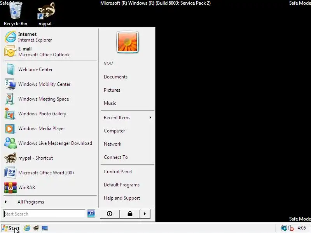Start Windows Photo Gallery
The height and width of the screenshot is (233, 311).
(50, 114)
